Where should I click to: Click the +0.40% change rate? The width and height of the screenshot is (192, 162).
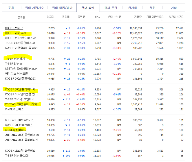[x=81, y=95]
